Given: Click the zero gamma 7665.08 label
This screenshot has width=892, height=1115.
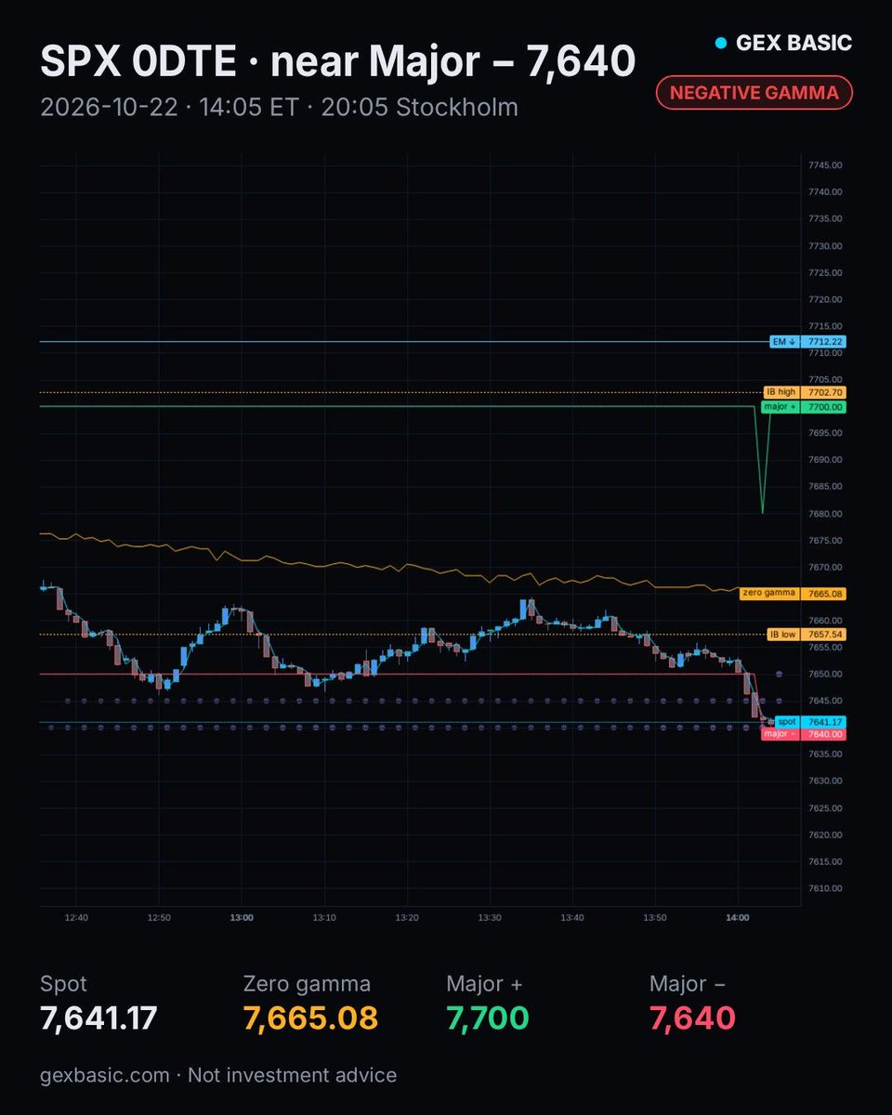Looking at the screenshot, I should click(x=793, y=593).
